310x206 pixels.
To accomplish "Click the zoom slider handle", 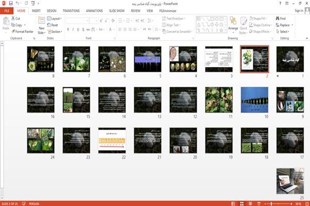I will click(x=271, y=203).
